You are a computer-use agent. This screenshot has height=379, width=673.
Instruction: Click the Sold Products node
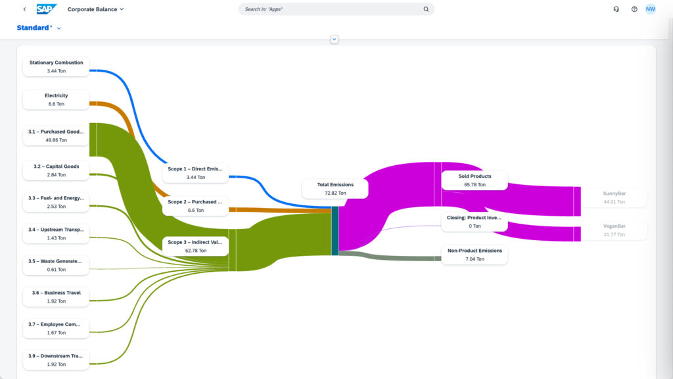point(475,180)
